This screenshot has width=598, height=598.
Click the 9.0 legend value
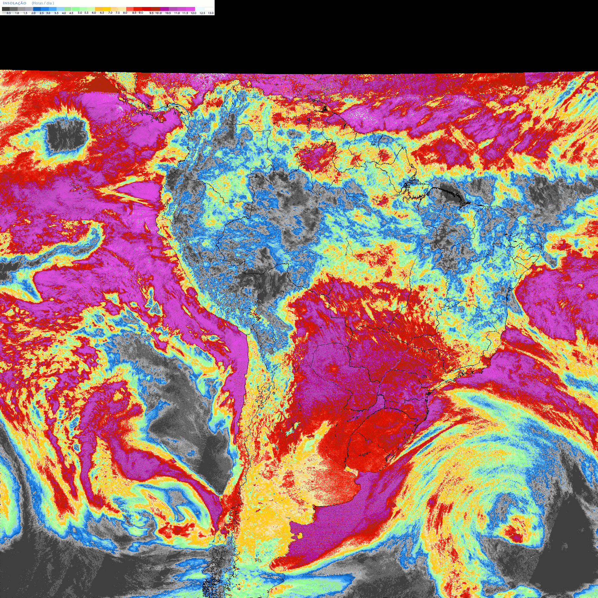pyautogui.click(x=141, y=13)
